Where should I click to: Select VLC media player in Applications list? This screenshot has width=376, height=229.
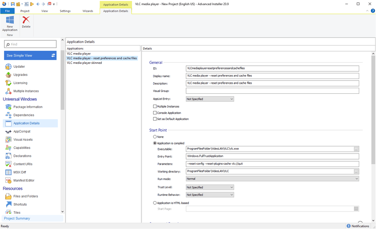(x=79, y=53)
